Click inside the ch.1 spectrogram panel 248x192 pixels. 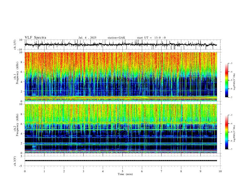[121, 77]
